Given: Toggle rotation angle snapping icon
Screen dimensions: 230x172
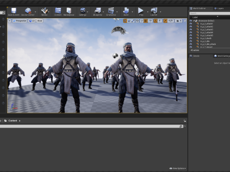Looking at the screenshot, I should 155,21.
